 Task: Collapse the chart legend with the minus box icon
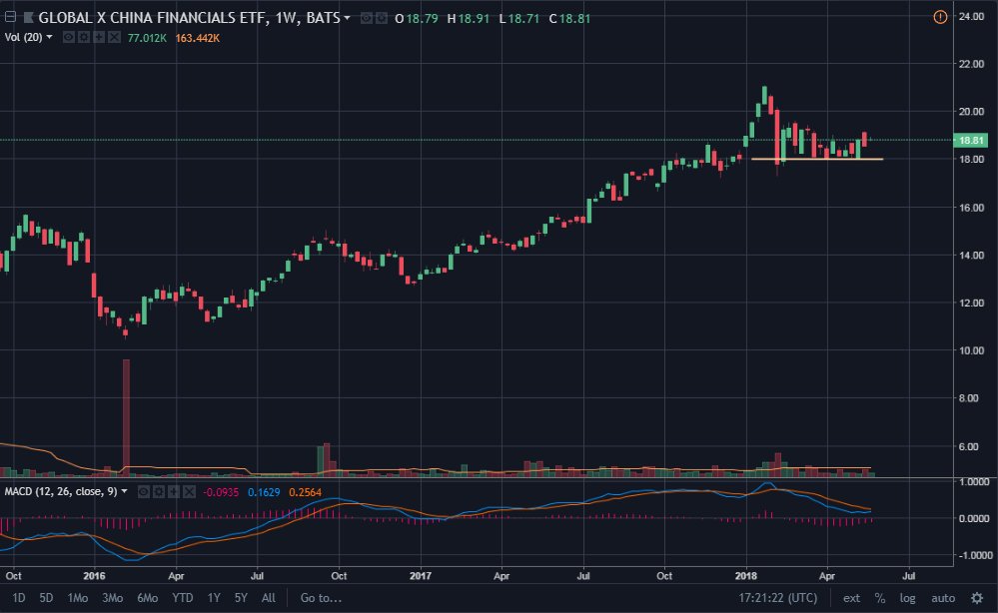coord(10,17)
